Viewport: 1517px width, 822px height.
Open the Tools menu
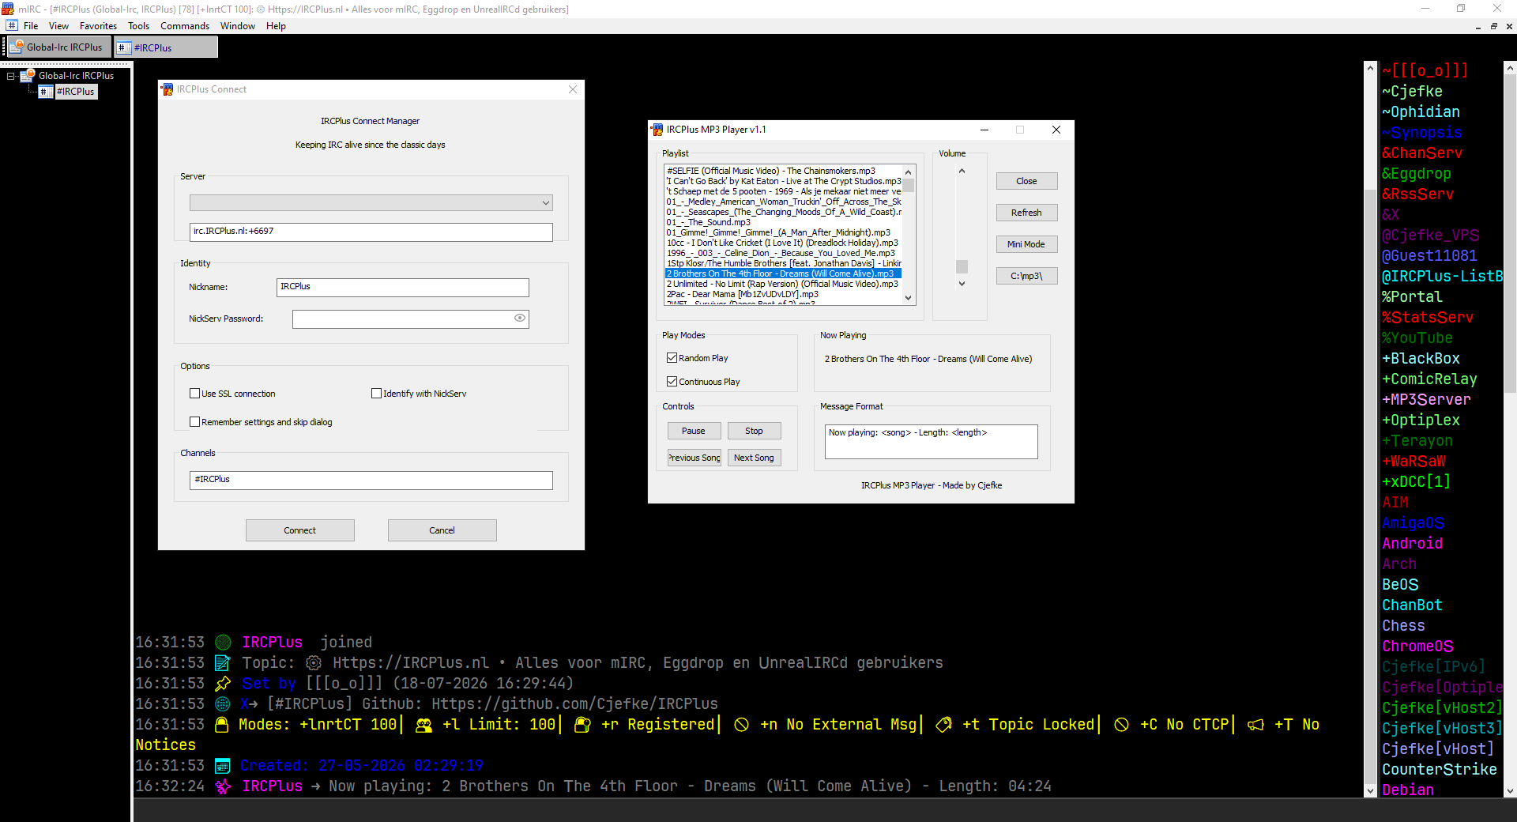(x=139, y=26)
